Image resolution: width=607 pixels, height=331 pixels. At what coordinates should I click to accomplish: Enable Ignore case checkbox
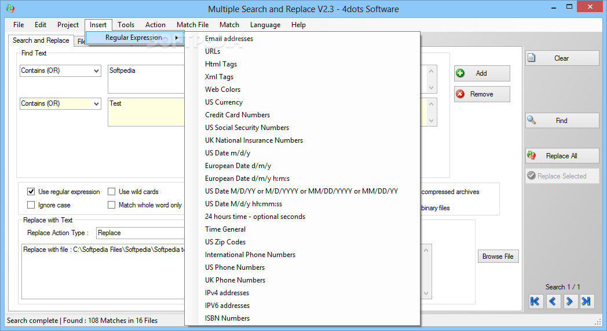(31, 204)
